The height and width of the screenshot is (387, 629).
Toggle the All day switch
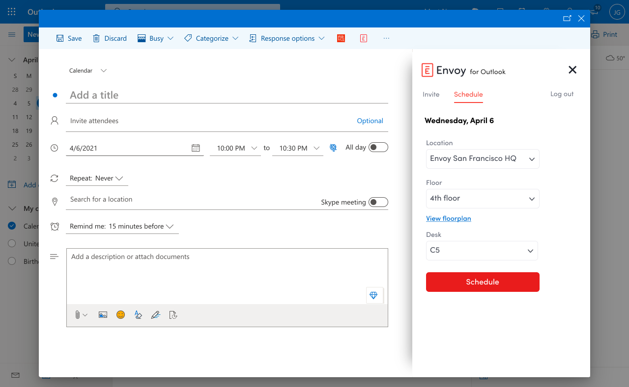(378, 147)
